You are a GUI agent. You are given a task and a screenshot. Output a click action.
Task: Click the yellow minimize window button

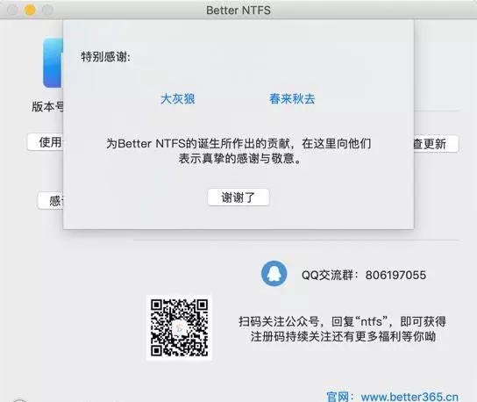(x=30, y=10)
